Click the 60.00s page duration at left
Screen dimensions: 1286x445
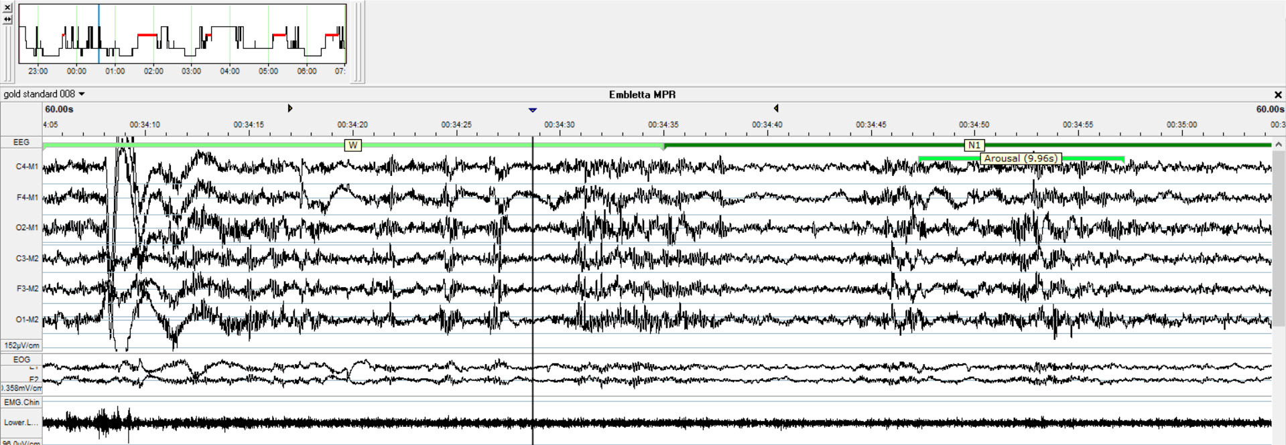tap(59, 109)
